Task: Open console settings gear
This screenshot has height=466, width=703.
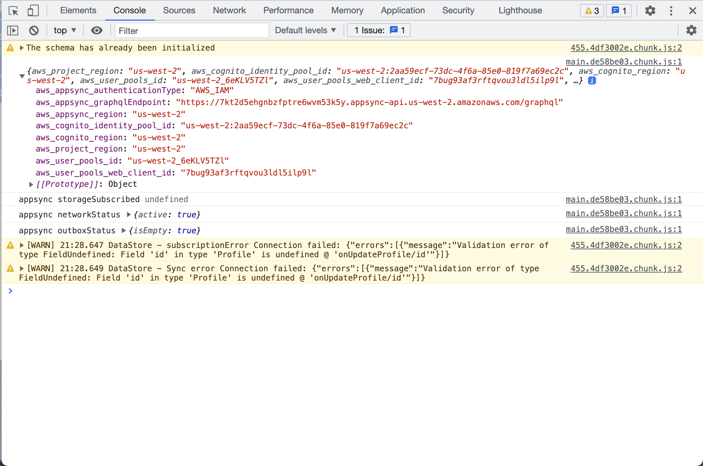Action: pyautogui.click(x=691, y=30)
